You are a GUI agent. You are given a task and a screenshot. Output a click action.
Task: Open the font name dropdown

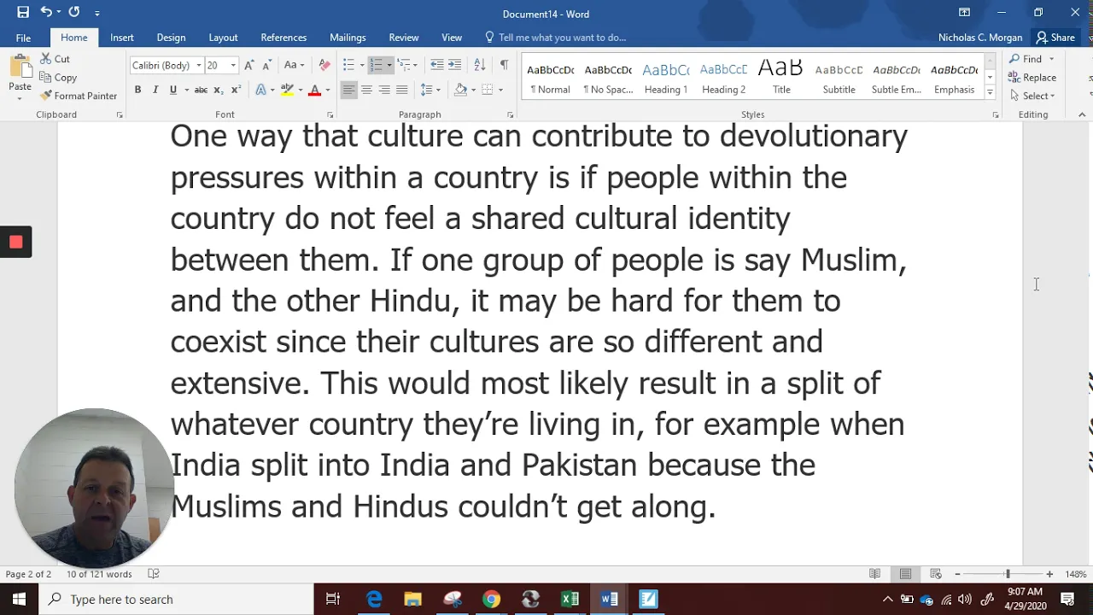[199, 66]
